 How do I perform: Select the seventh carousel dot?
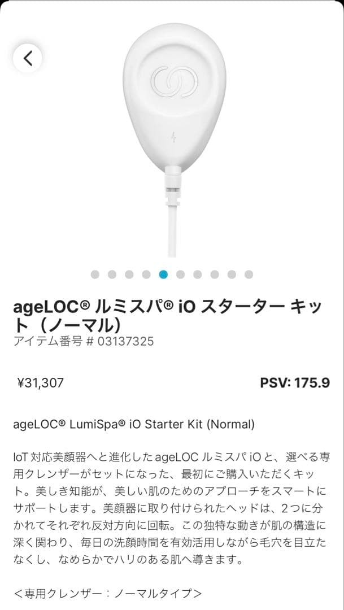tap(197, 274)
